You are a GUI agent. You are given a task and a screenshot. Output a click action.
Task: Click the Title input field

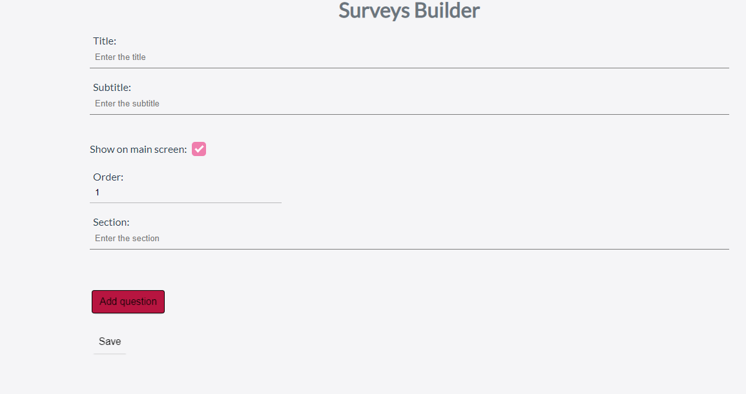click(409, 57)
